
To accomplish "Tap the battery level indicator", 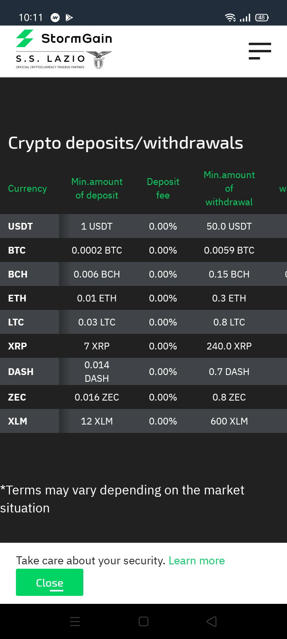I will click(262, 18).
